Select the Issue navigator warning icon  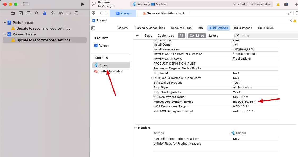45,13
